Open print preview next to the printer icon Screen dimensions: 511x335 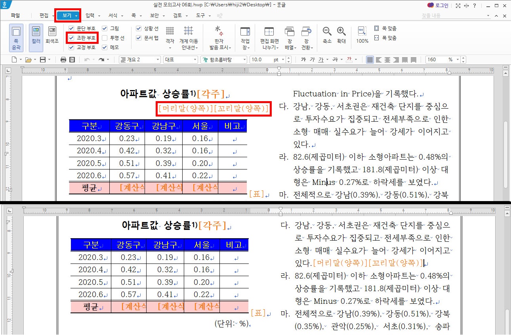coord(72,60)
